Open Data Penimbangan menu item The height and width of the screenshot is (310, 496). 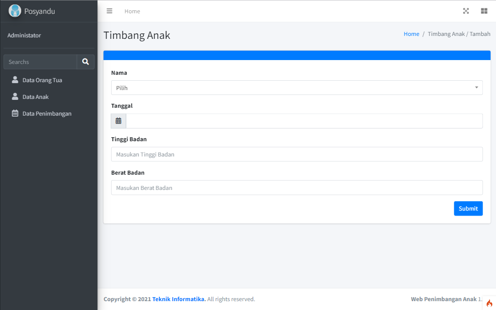(x=47, y=114)
